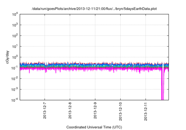Viewport: 186px width, 130px height.
Task: Click the 2013-12-10 date label
Action: point(120,112)
